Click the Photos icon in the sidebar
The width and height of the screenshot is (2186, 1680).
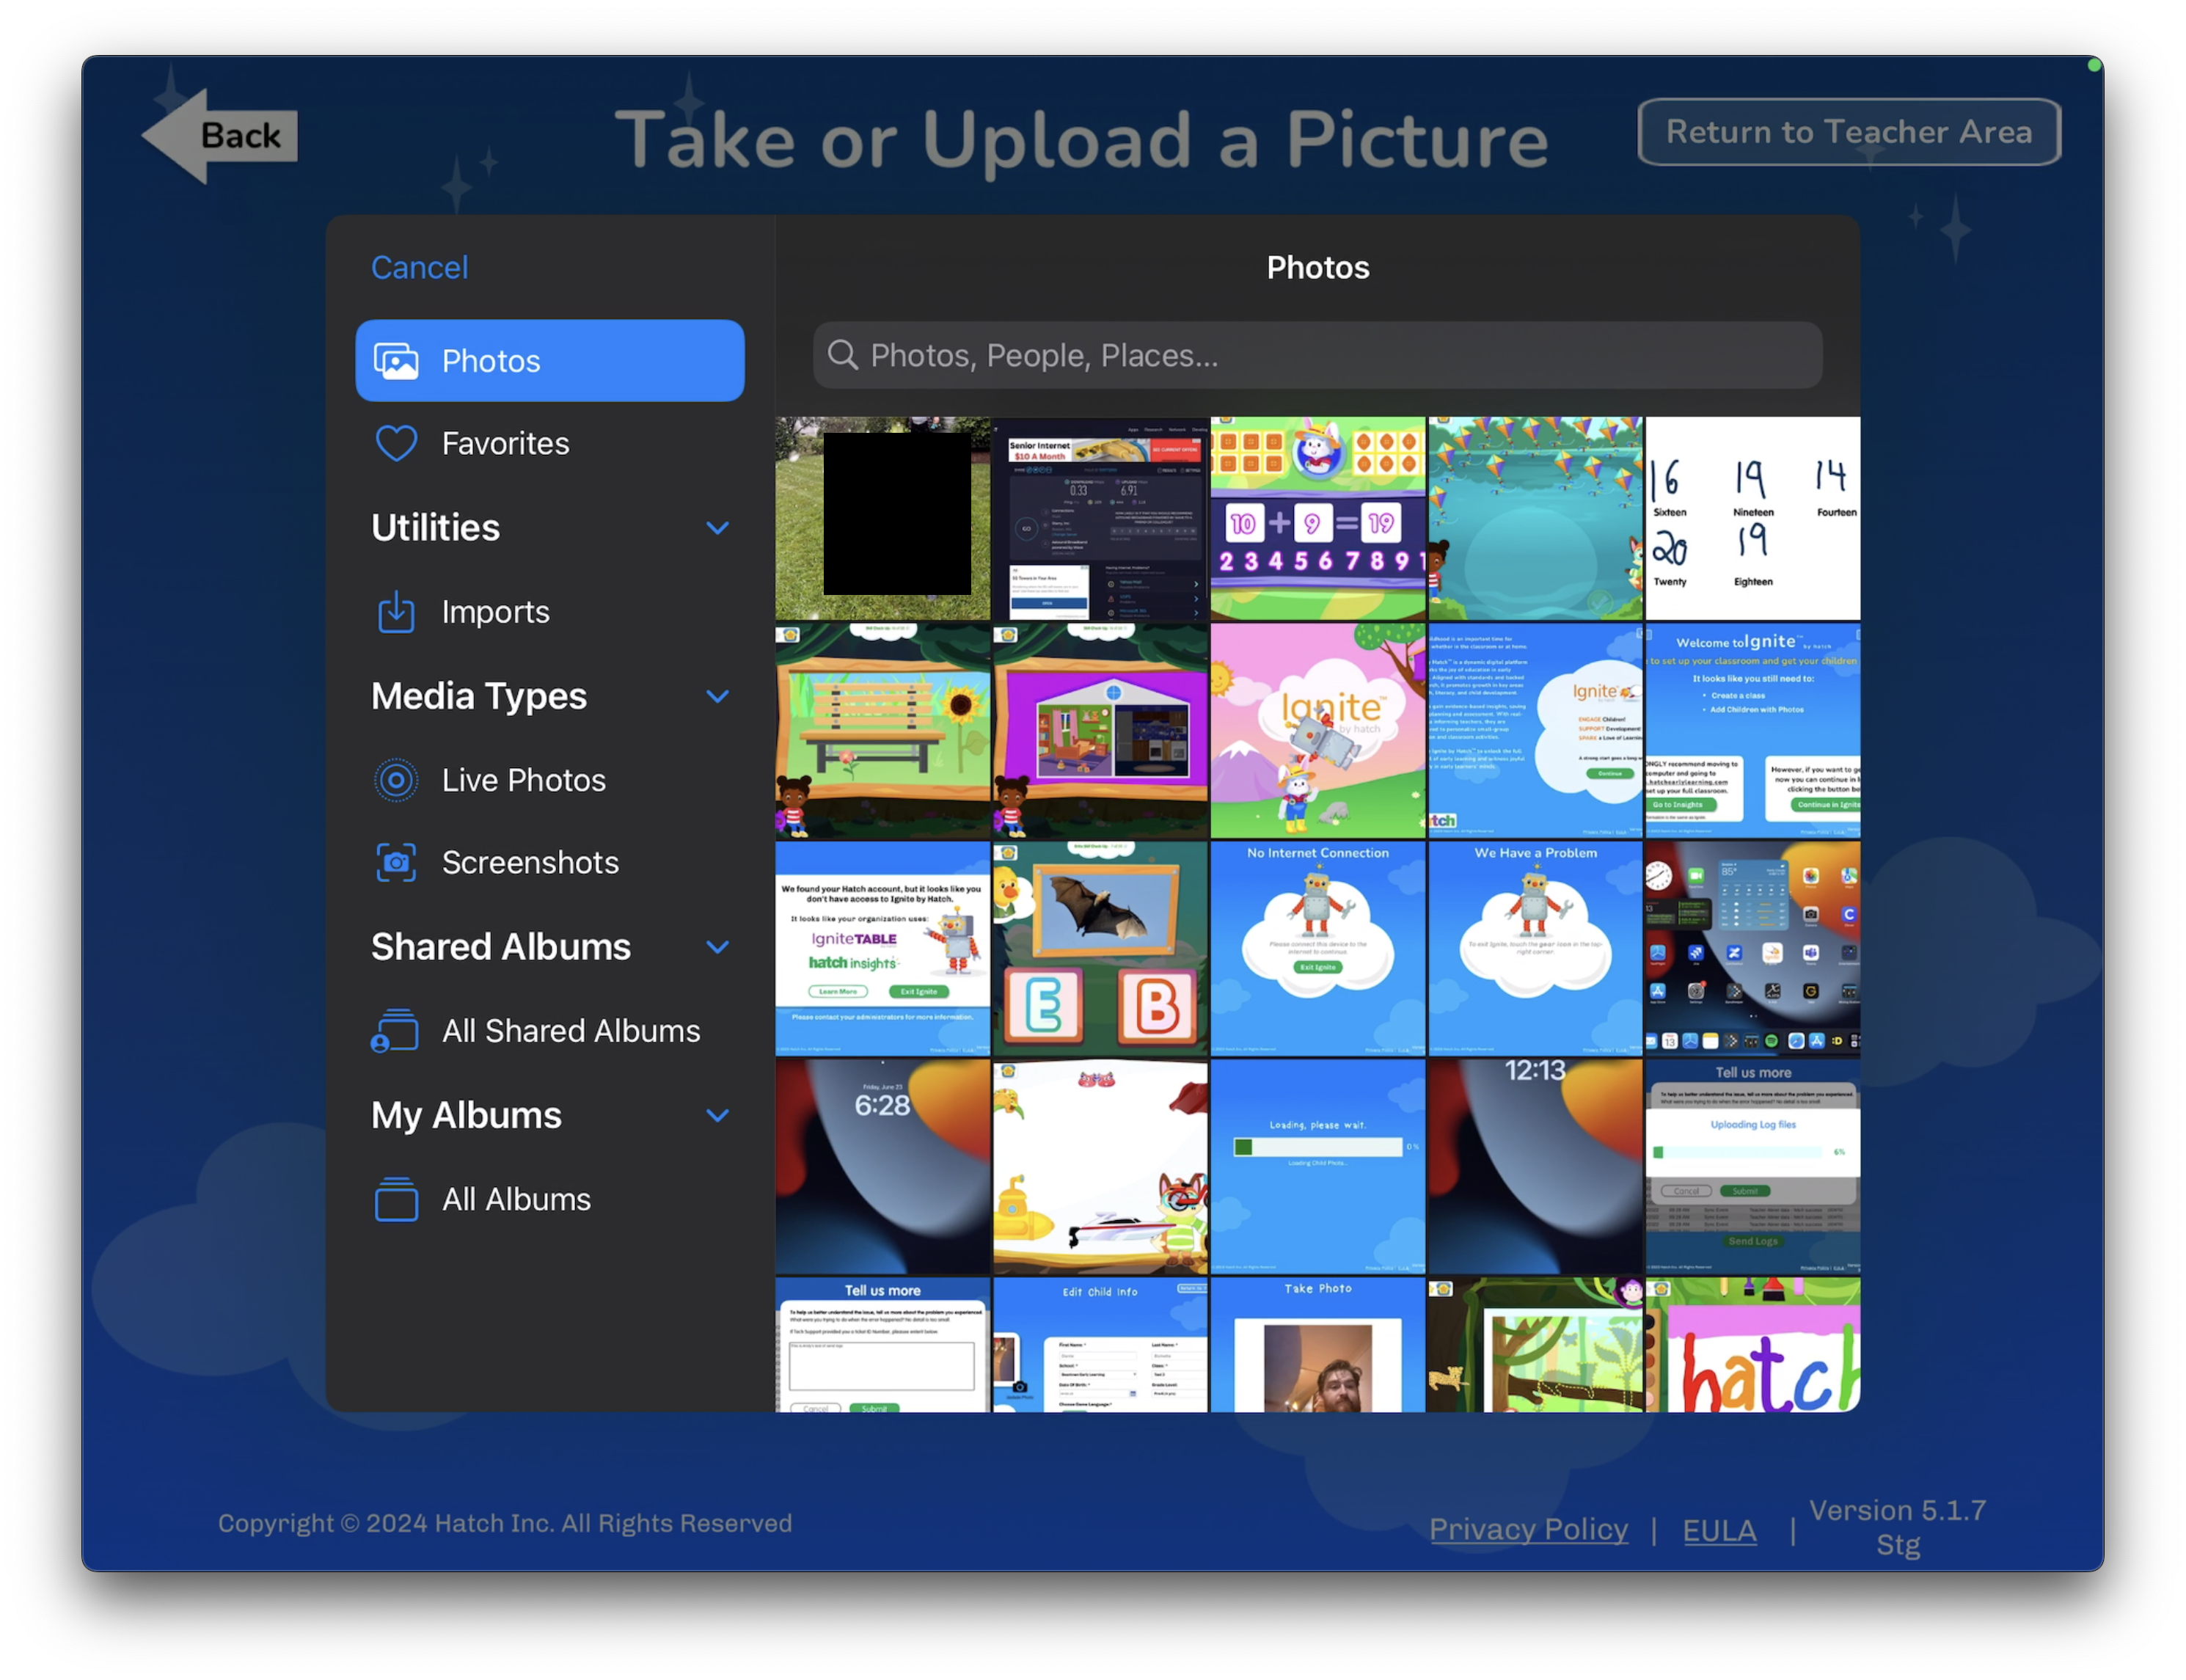pyautogui.click(x=396, y=361)
